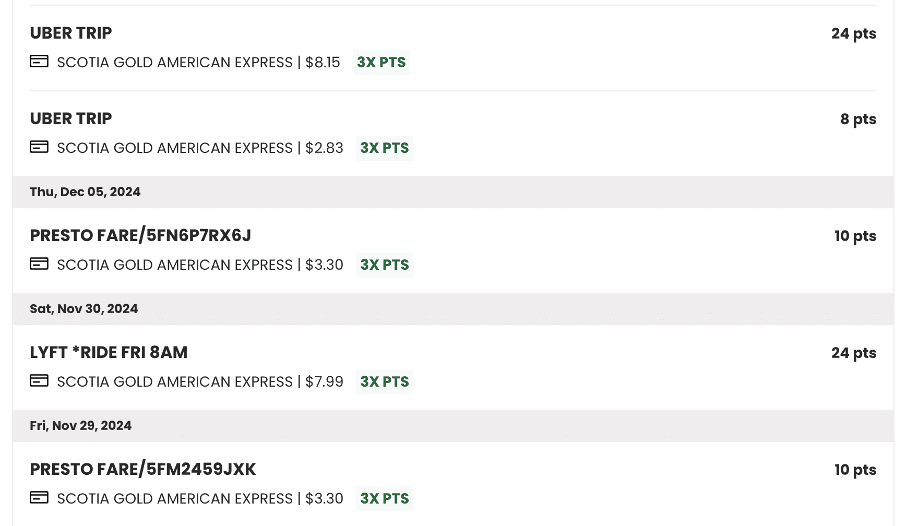Open the first UBER TRIP transaction title
907x526 pixels.
[x=71, y=33]
